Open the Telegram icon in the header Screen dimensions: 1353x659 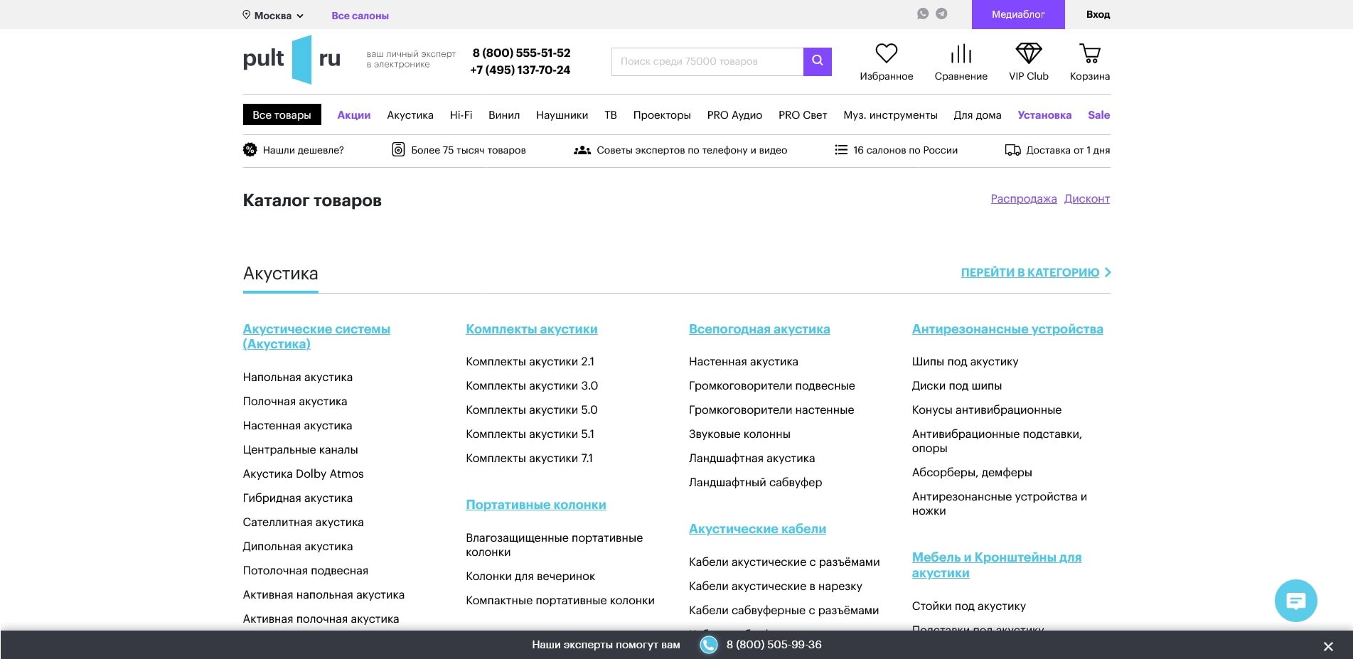941,14
